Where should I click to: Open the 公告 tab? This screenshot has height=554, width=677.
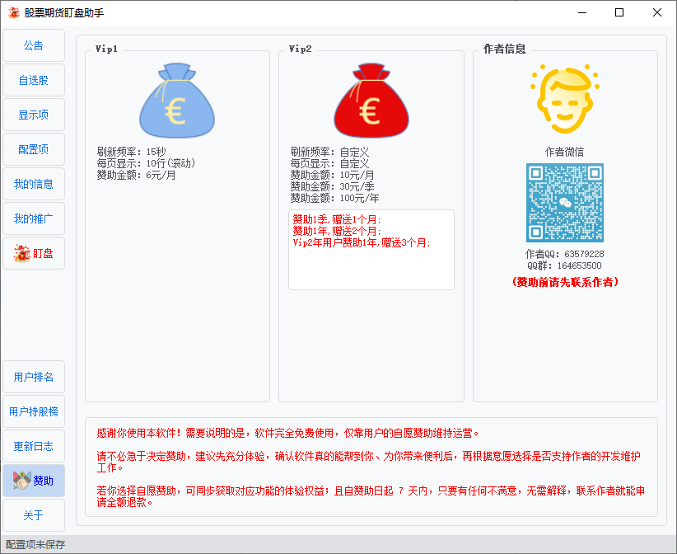(x=34, y=45)
